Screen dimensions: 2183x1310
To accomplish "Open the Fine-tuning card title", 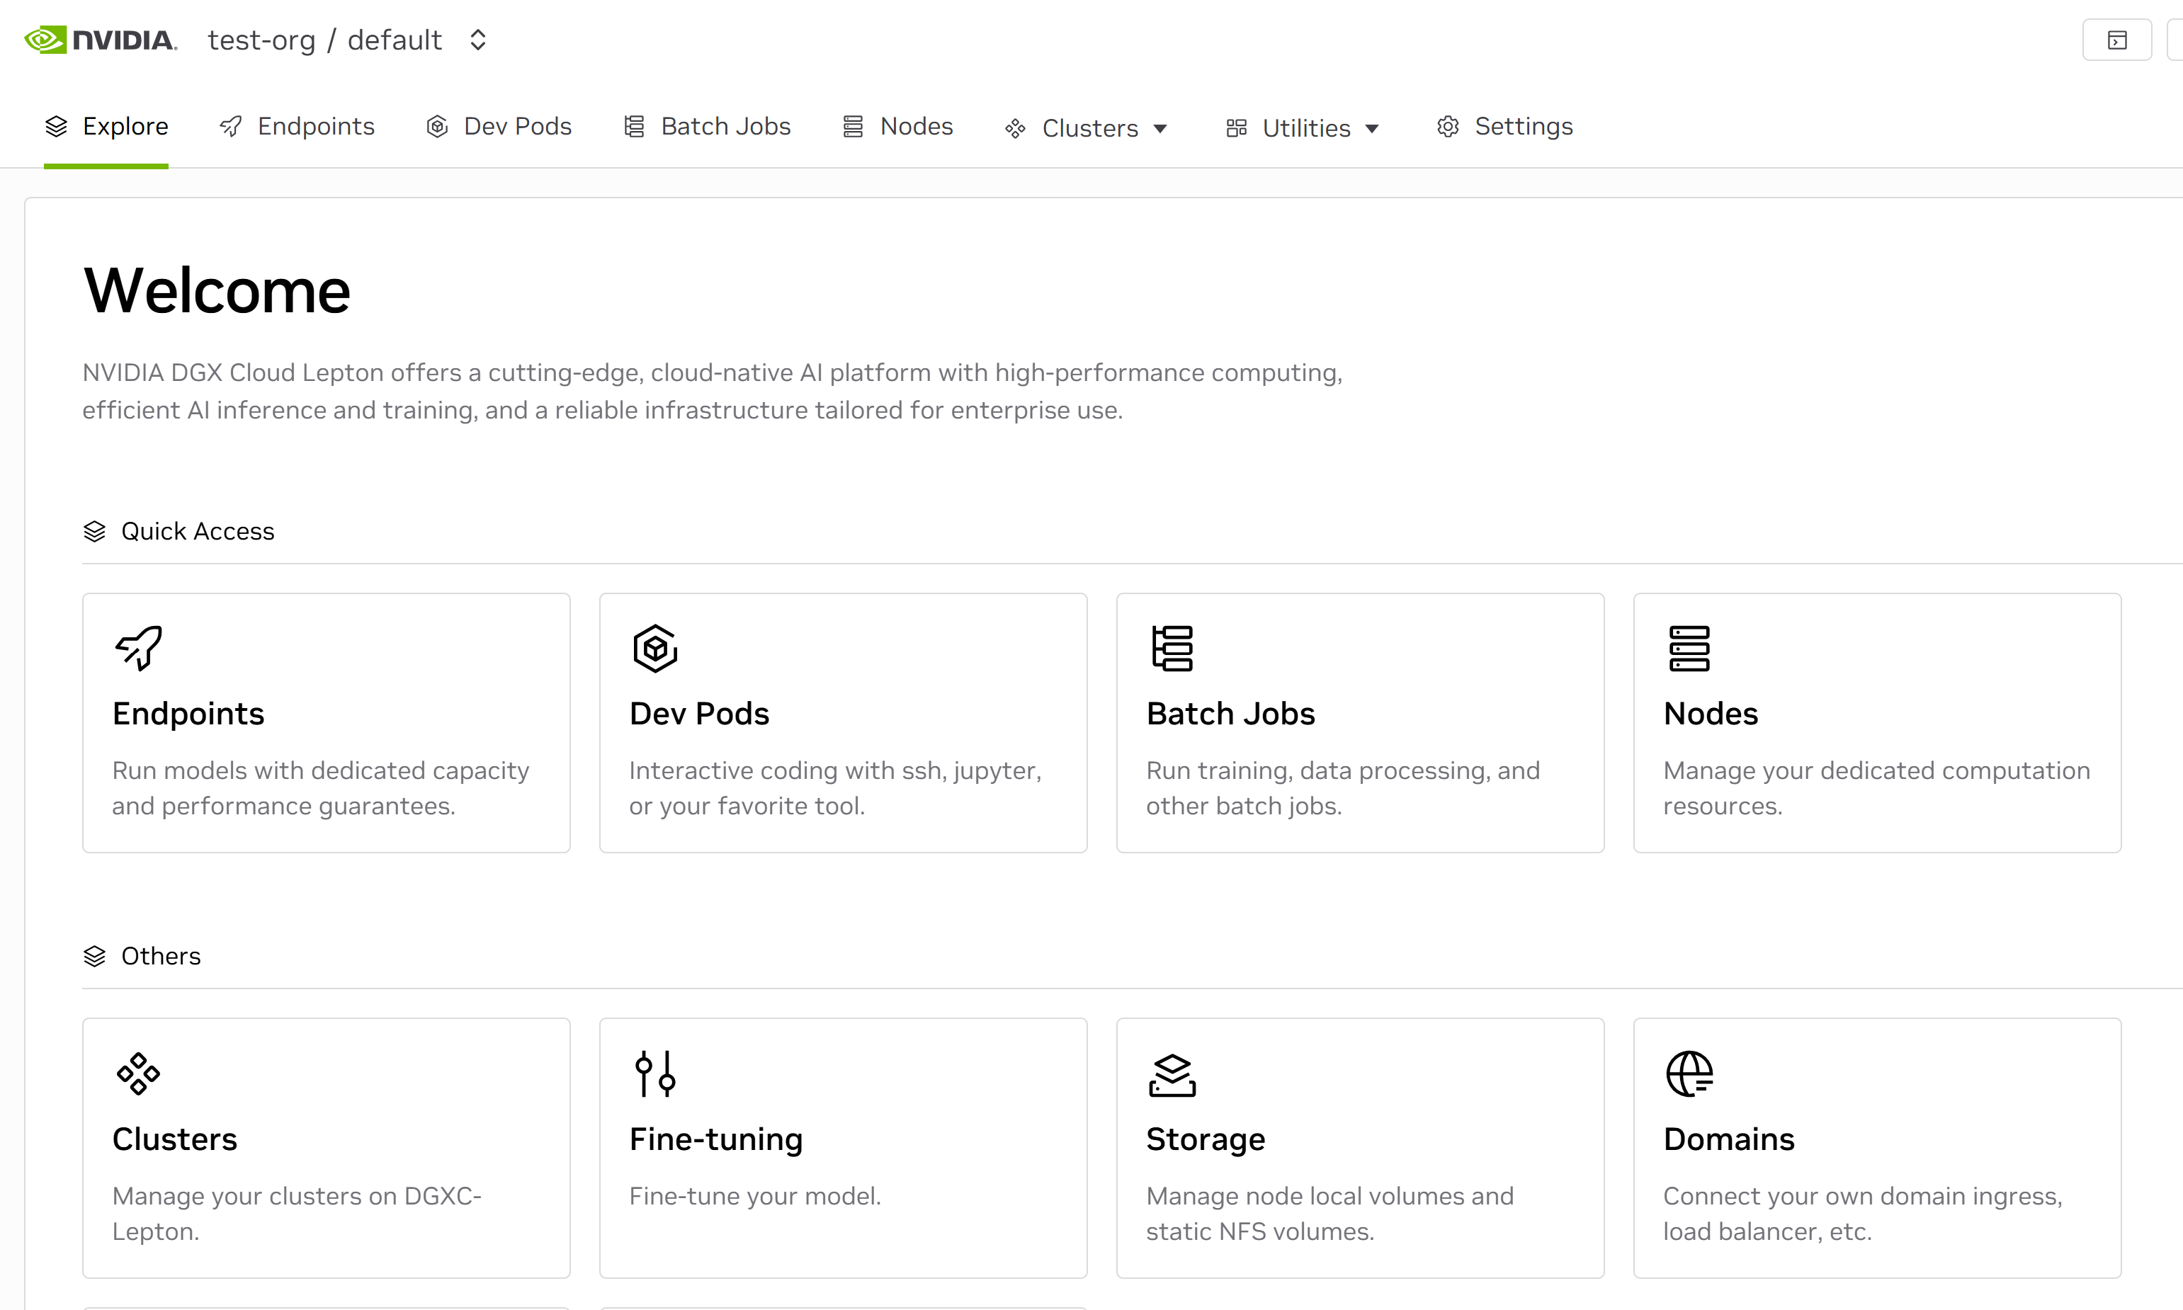I will click(716, 1139).
